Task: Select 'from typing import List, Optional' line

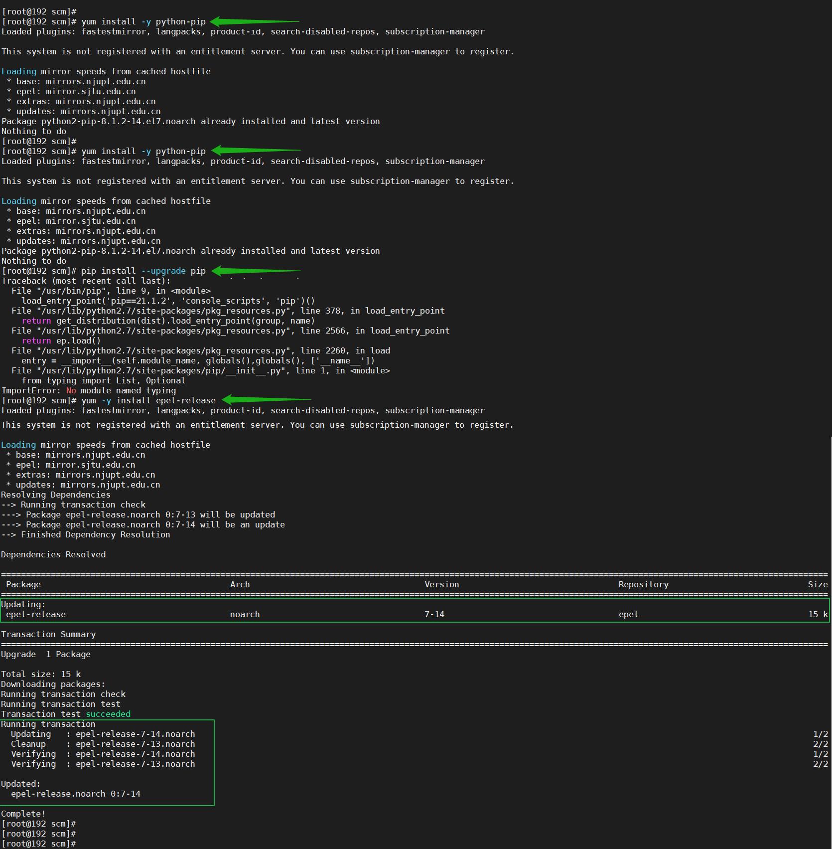Action: (x=104, y=380)
